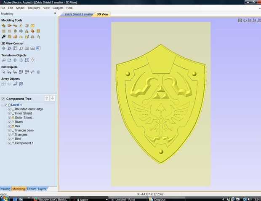Image resolution: width=261 pixels, height=201 pixels.
Task: Collapse the Level 1 tree node
Action: pyautogui.click(x=3, y=105)
